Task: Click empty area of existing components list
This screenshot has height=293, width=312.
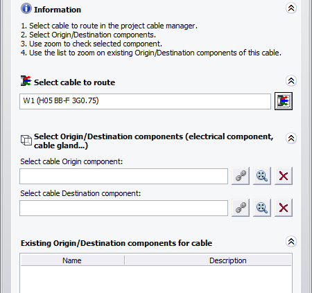Action: click(156, 279)
